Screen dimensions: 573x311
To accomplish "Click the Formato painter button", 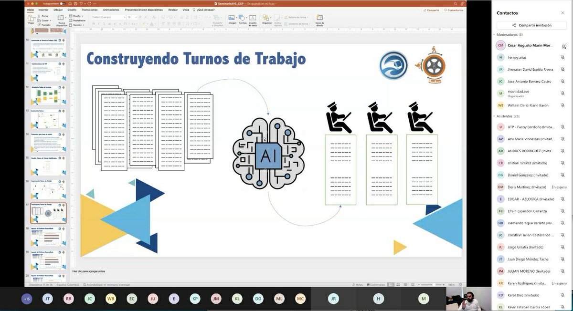I will 44,24.
